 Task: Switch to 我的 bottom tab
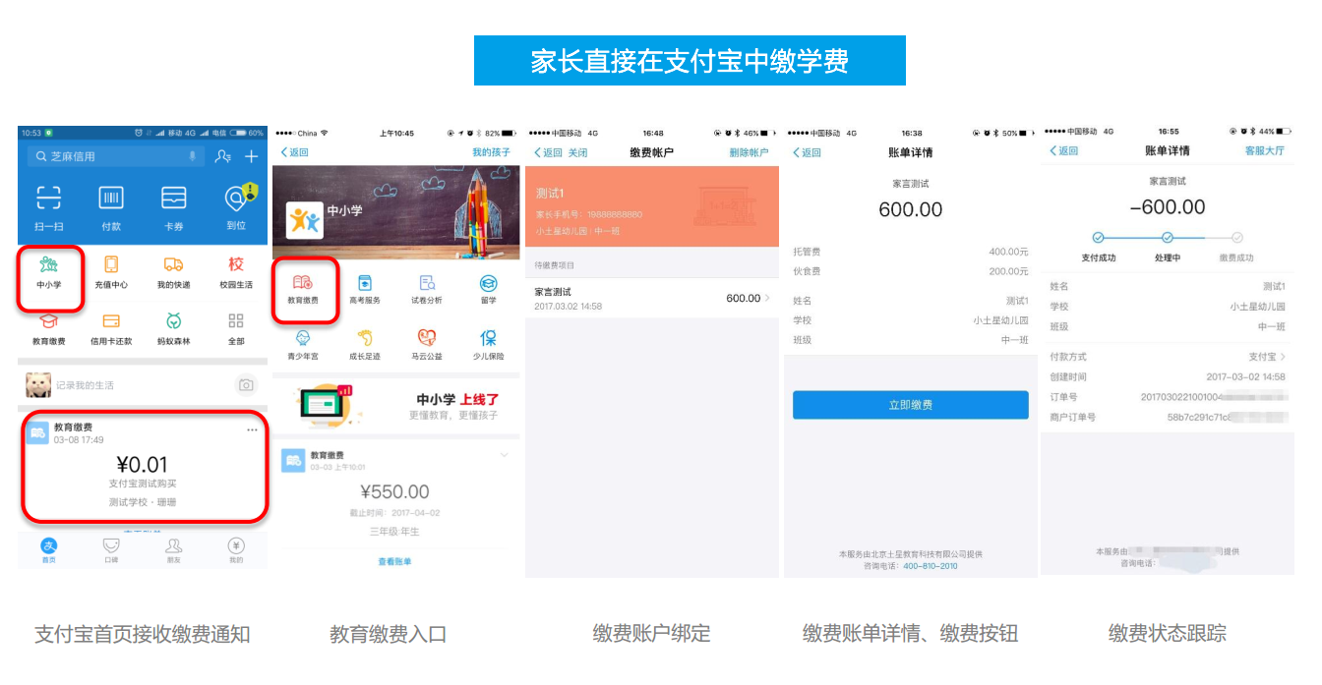pyautogui.click(x=236, y=550)
